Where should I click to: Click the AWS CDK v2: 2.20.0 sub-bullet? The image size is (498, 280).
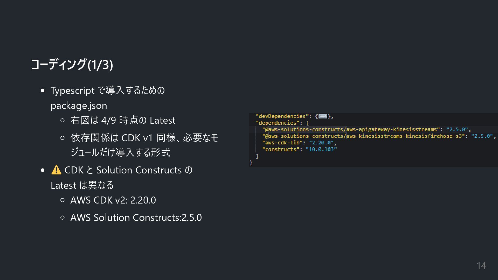click(x=113, y=200)
